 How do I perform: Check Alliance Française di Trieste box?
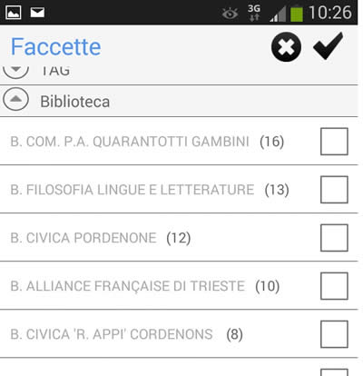[334, 286]
